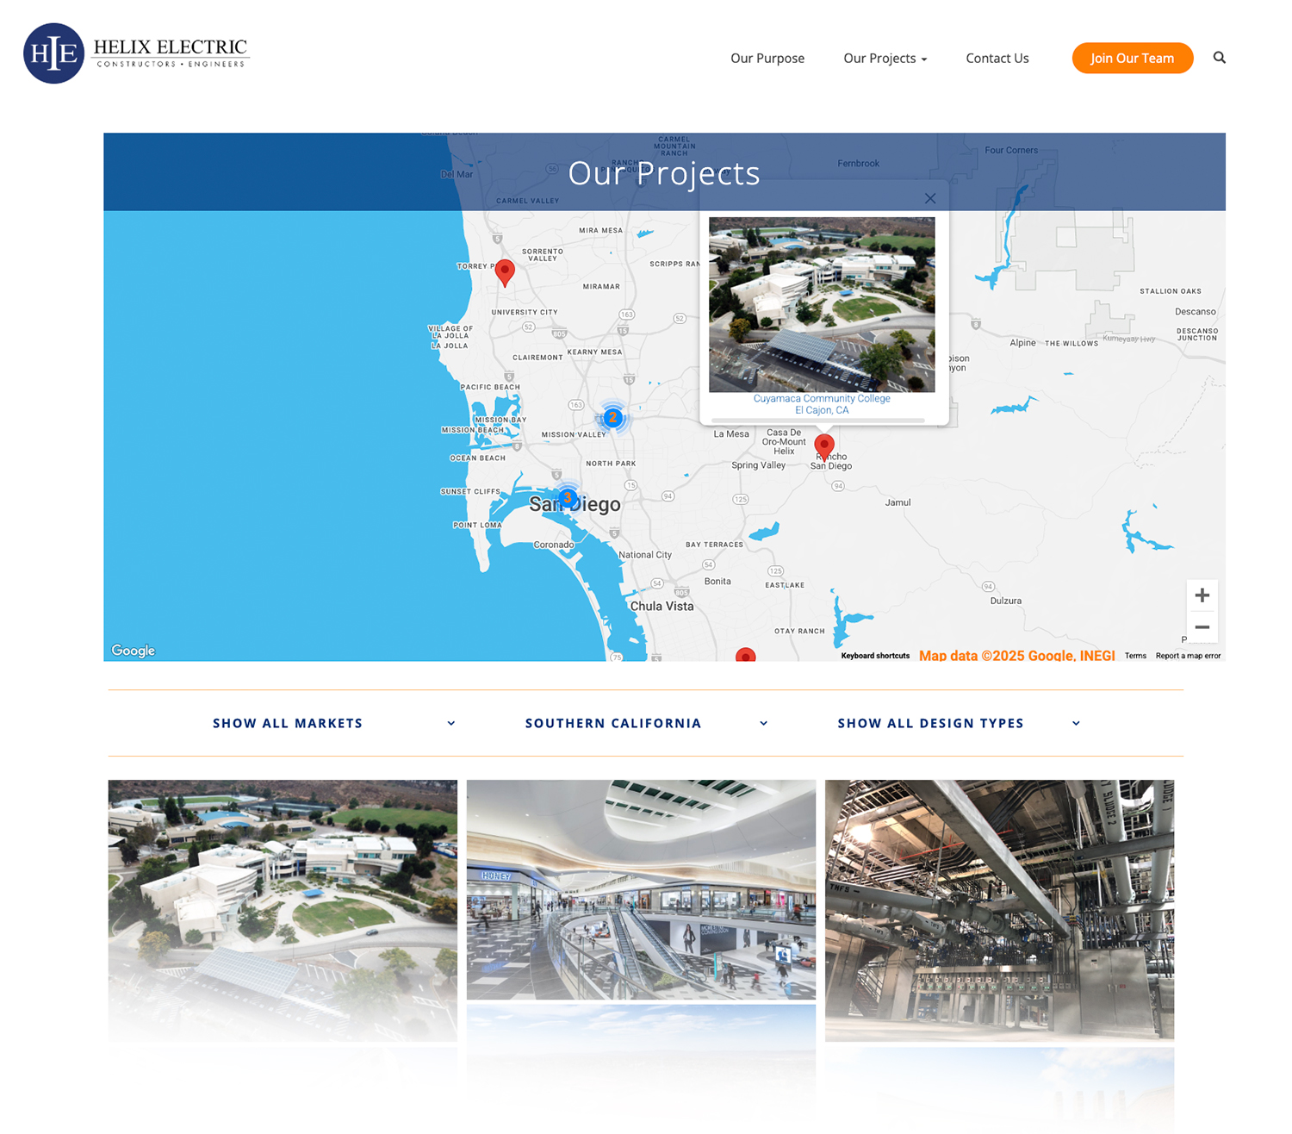Open the Contact Us page
Image resolution: width=1292 pixels, height=1134 pixels.
tap(997, 59)
